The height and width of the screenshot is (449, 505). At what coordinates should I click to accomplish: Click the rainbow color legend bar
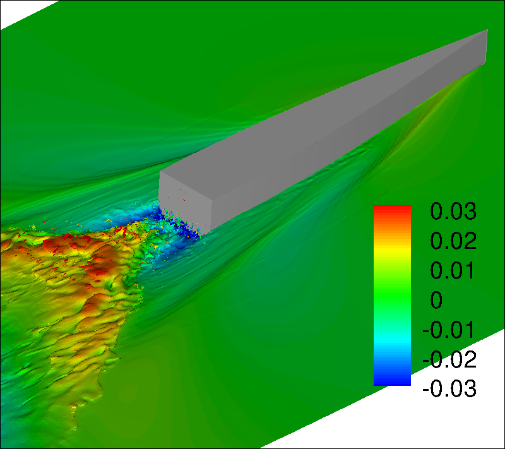pyautogui.click(x=392, y=296)
